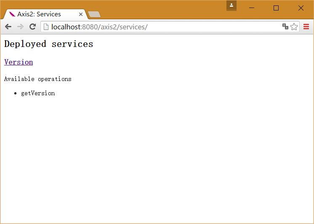Reload the page with the refresh icon
The image size is (314, 224).
32,26
